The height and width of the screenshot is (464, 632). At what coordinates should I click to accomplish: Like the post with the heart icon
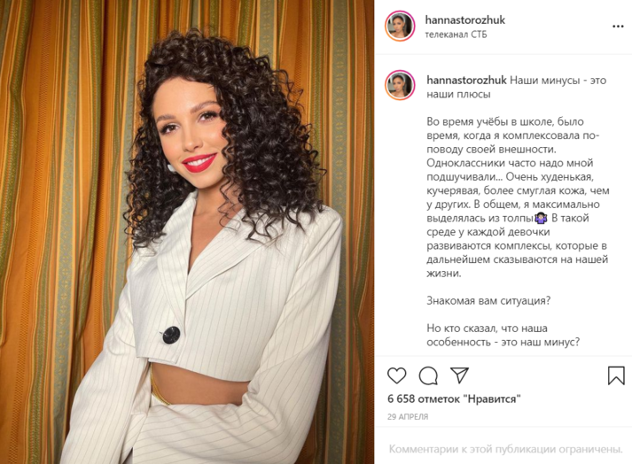point(396,375)
